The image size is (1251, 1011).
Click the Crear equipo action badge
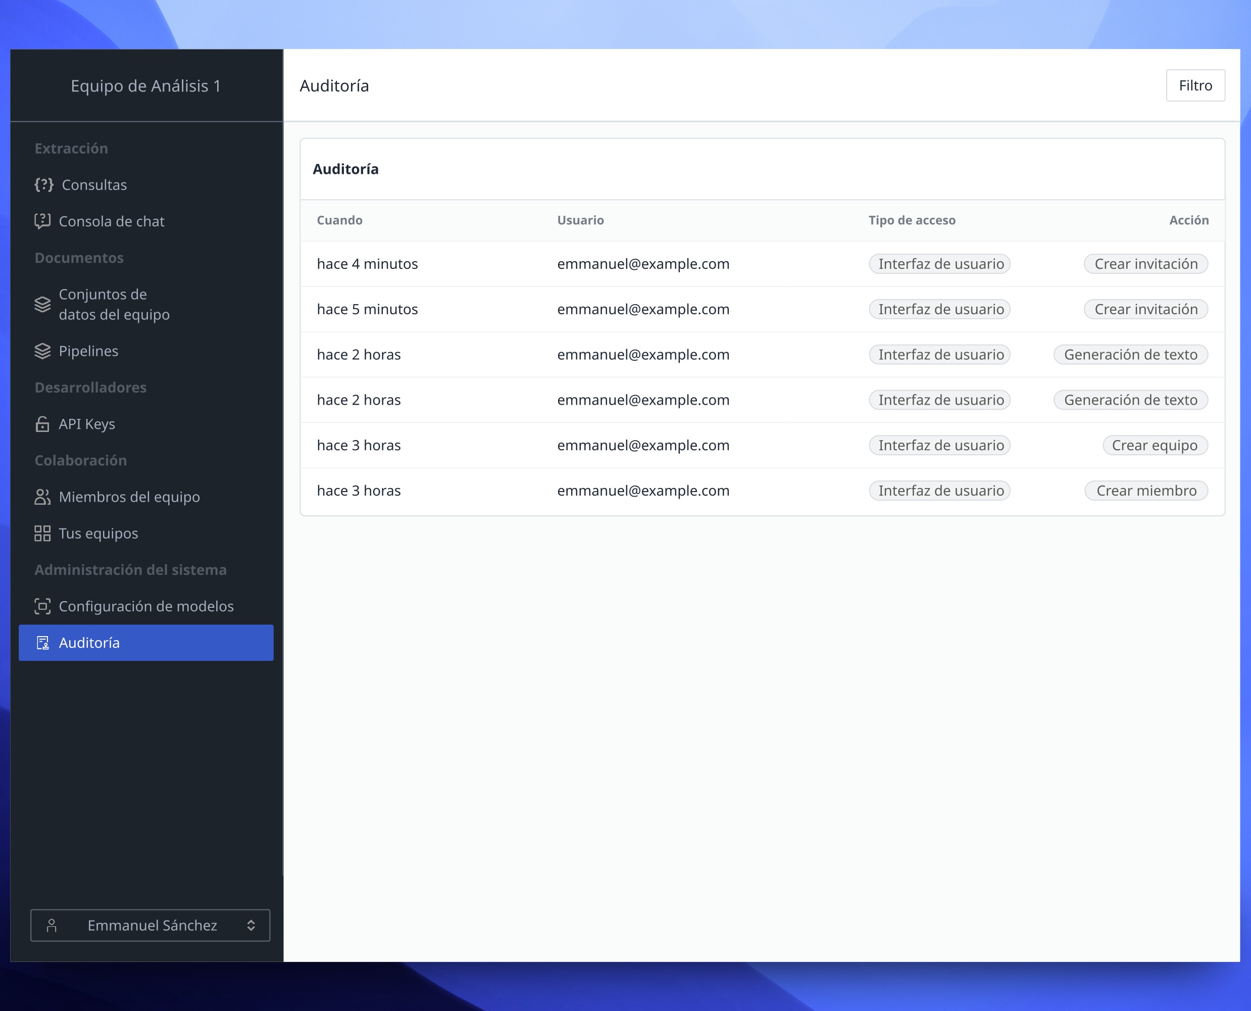point(1155,446)
